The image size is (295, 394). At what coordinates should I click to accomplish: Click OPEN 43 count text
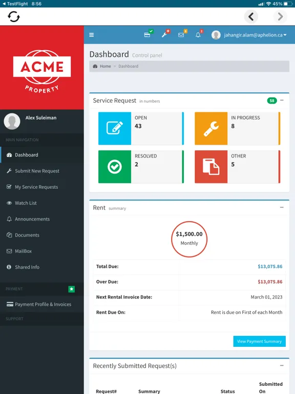(x=141, y=122)
